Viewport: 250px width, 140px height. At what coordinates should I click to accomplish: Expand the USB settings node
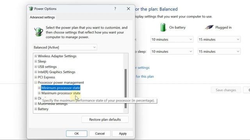point(36,66)
